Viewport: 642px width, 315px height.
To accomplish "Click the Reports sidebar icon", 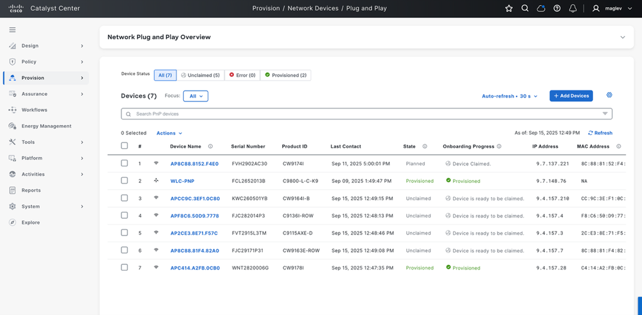I will [x=12, y=191].
